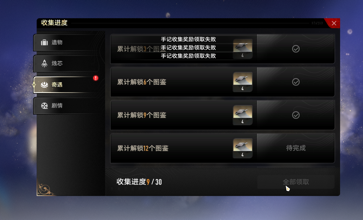The image size is (363, 220).
Task: Click the film reel icon beside 剧情
Action: 44,106
